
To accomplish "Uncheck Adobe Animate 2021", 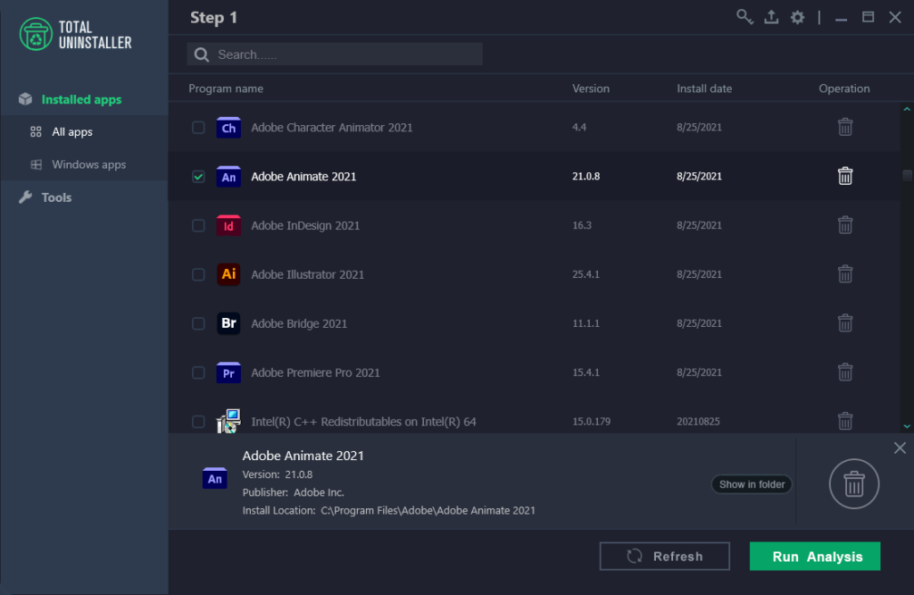I will click(x=198, y=176).
